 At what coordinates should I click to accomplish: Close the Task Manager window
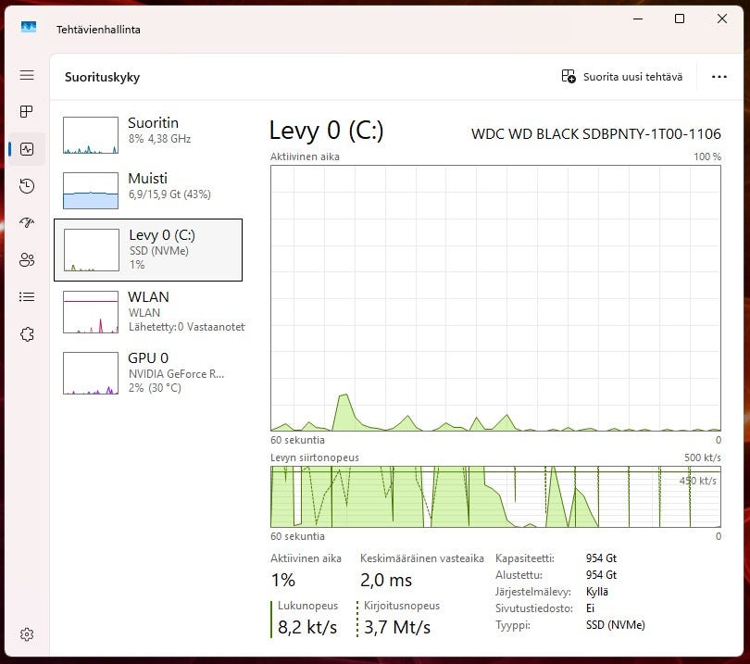(x=722, y=19)
